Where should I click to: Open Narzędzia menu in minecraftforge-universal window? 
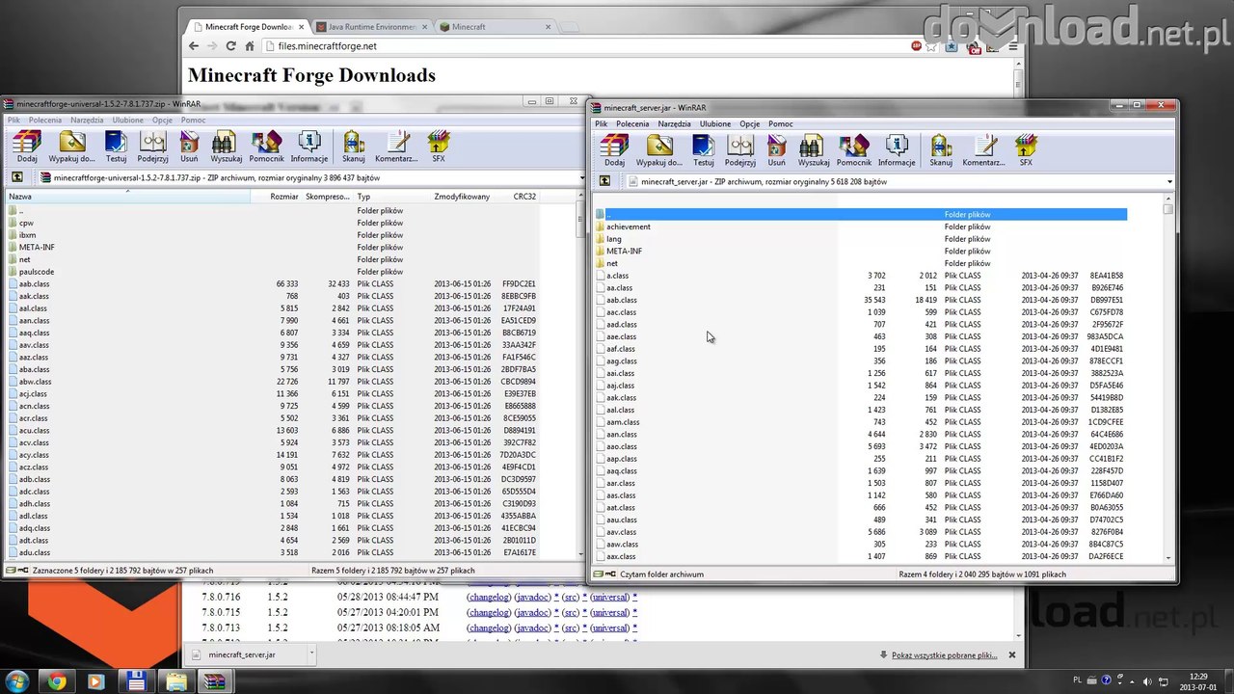coord(87,120)
